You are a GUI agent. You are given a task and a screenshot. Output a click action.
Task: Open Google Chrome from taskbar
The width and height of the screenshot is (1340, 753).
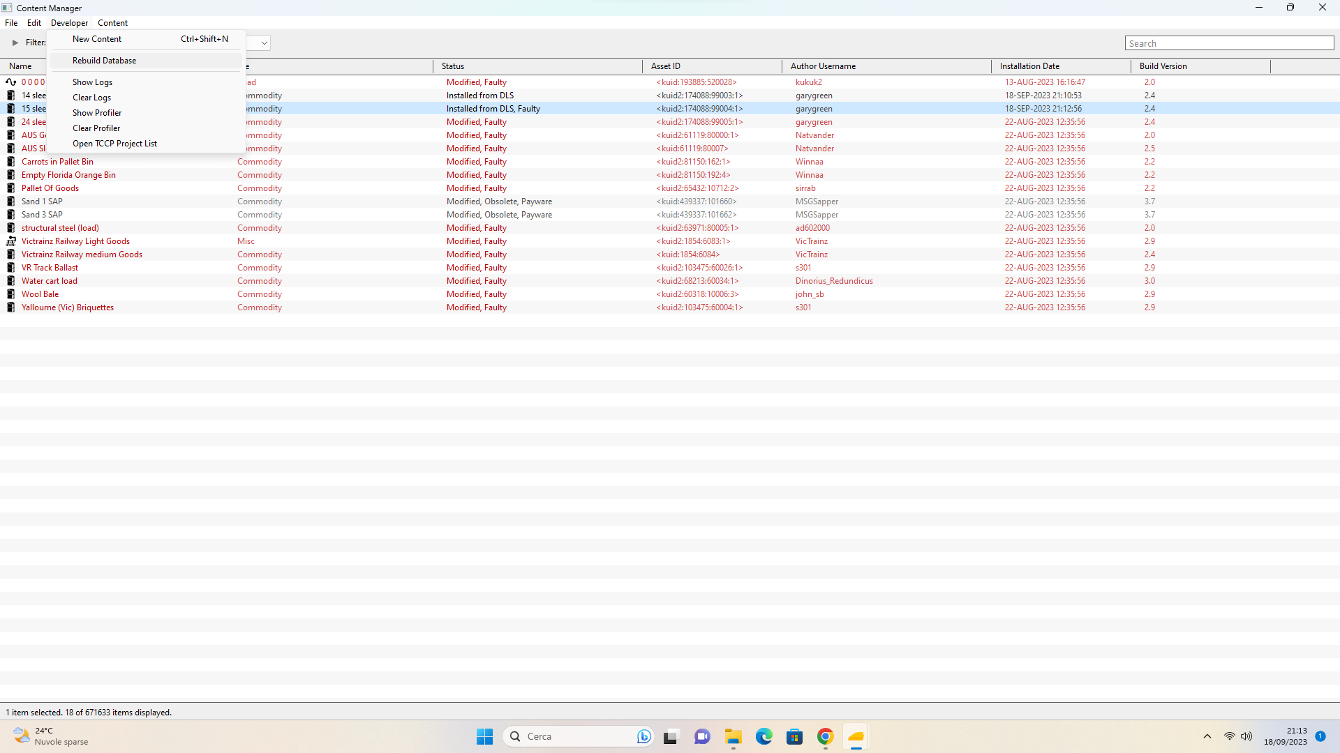coord(826,736)
